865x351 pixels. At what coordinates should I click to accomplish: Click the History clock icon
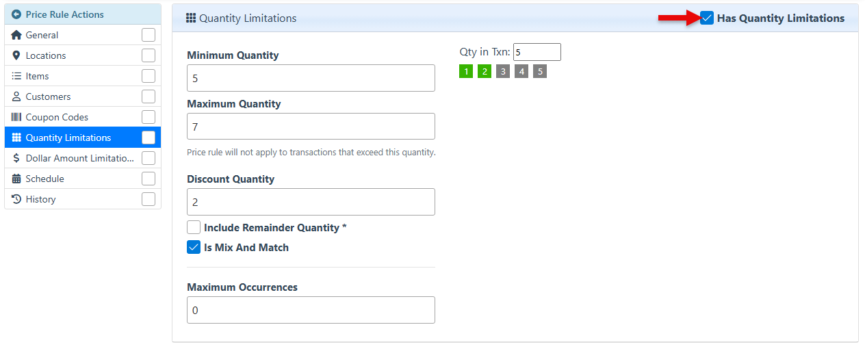click(16, 199)
